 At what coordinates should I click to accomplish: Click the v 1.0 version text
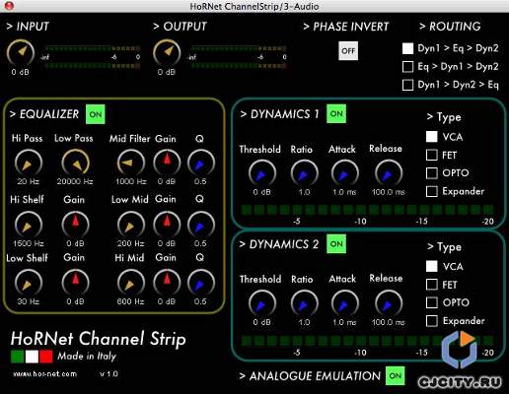click(109, 374)
